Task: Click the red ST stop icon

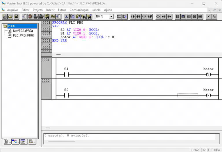Action: 30,16
